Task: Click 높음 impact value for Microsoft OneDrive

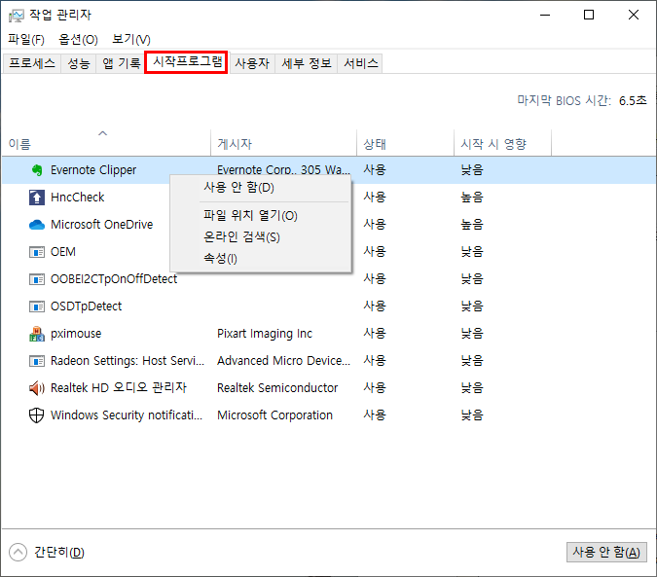Action: point(472,225)
